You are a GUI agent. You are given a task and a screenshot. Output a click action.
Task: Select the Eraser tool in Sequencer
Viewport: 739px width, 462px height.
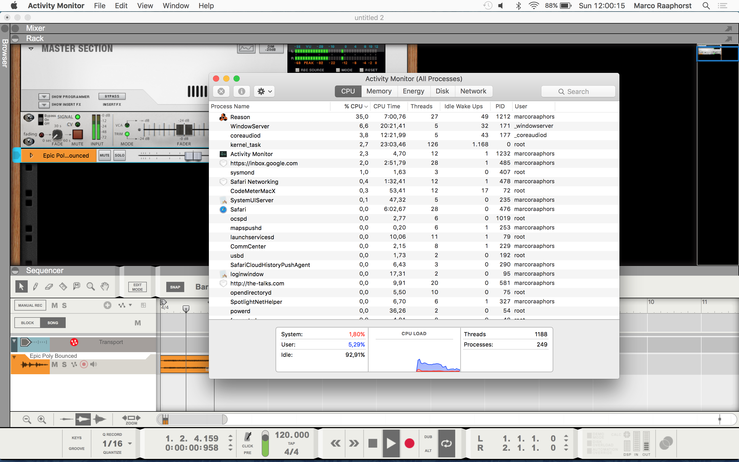coord(49,286)
